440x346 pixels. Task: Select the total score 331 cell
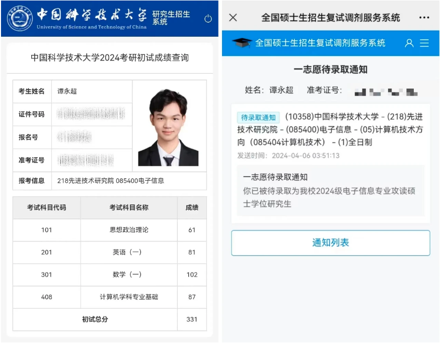click(x=192, y=319)
